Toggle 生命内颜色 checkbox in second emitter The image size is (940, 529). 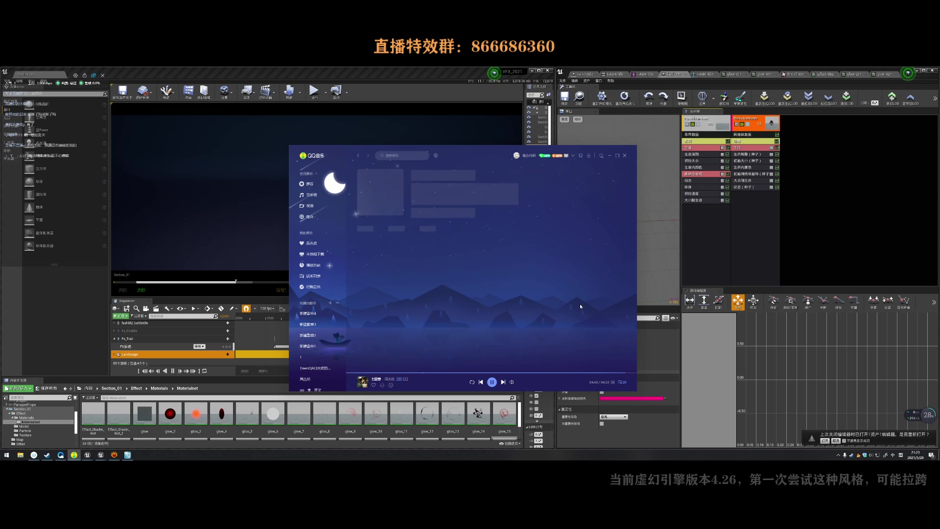771,168
